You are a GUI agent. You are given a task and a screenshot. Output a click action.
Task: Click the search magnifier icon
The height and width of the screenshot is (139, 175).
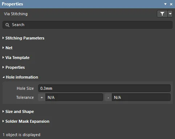click(7, 25)
